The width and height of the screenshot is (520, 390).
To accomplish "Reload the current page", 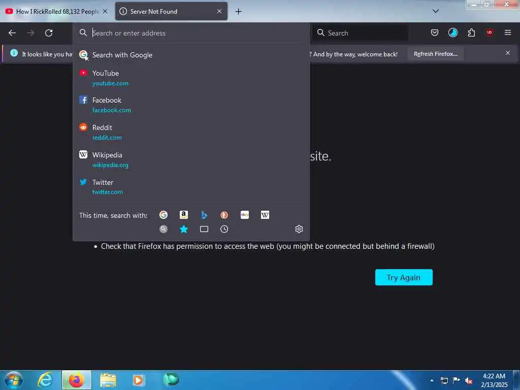I will pyautogui.click(x=49, y=33).
